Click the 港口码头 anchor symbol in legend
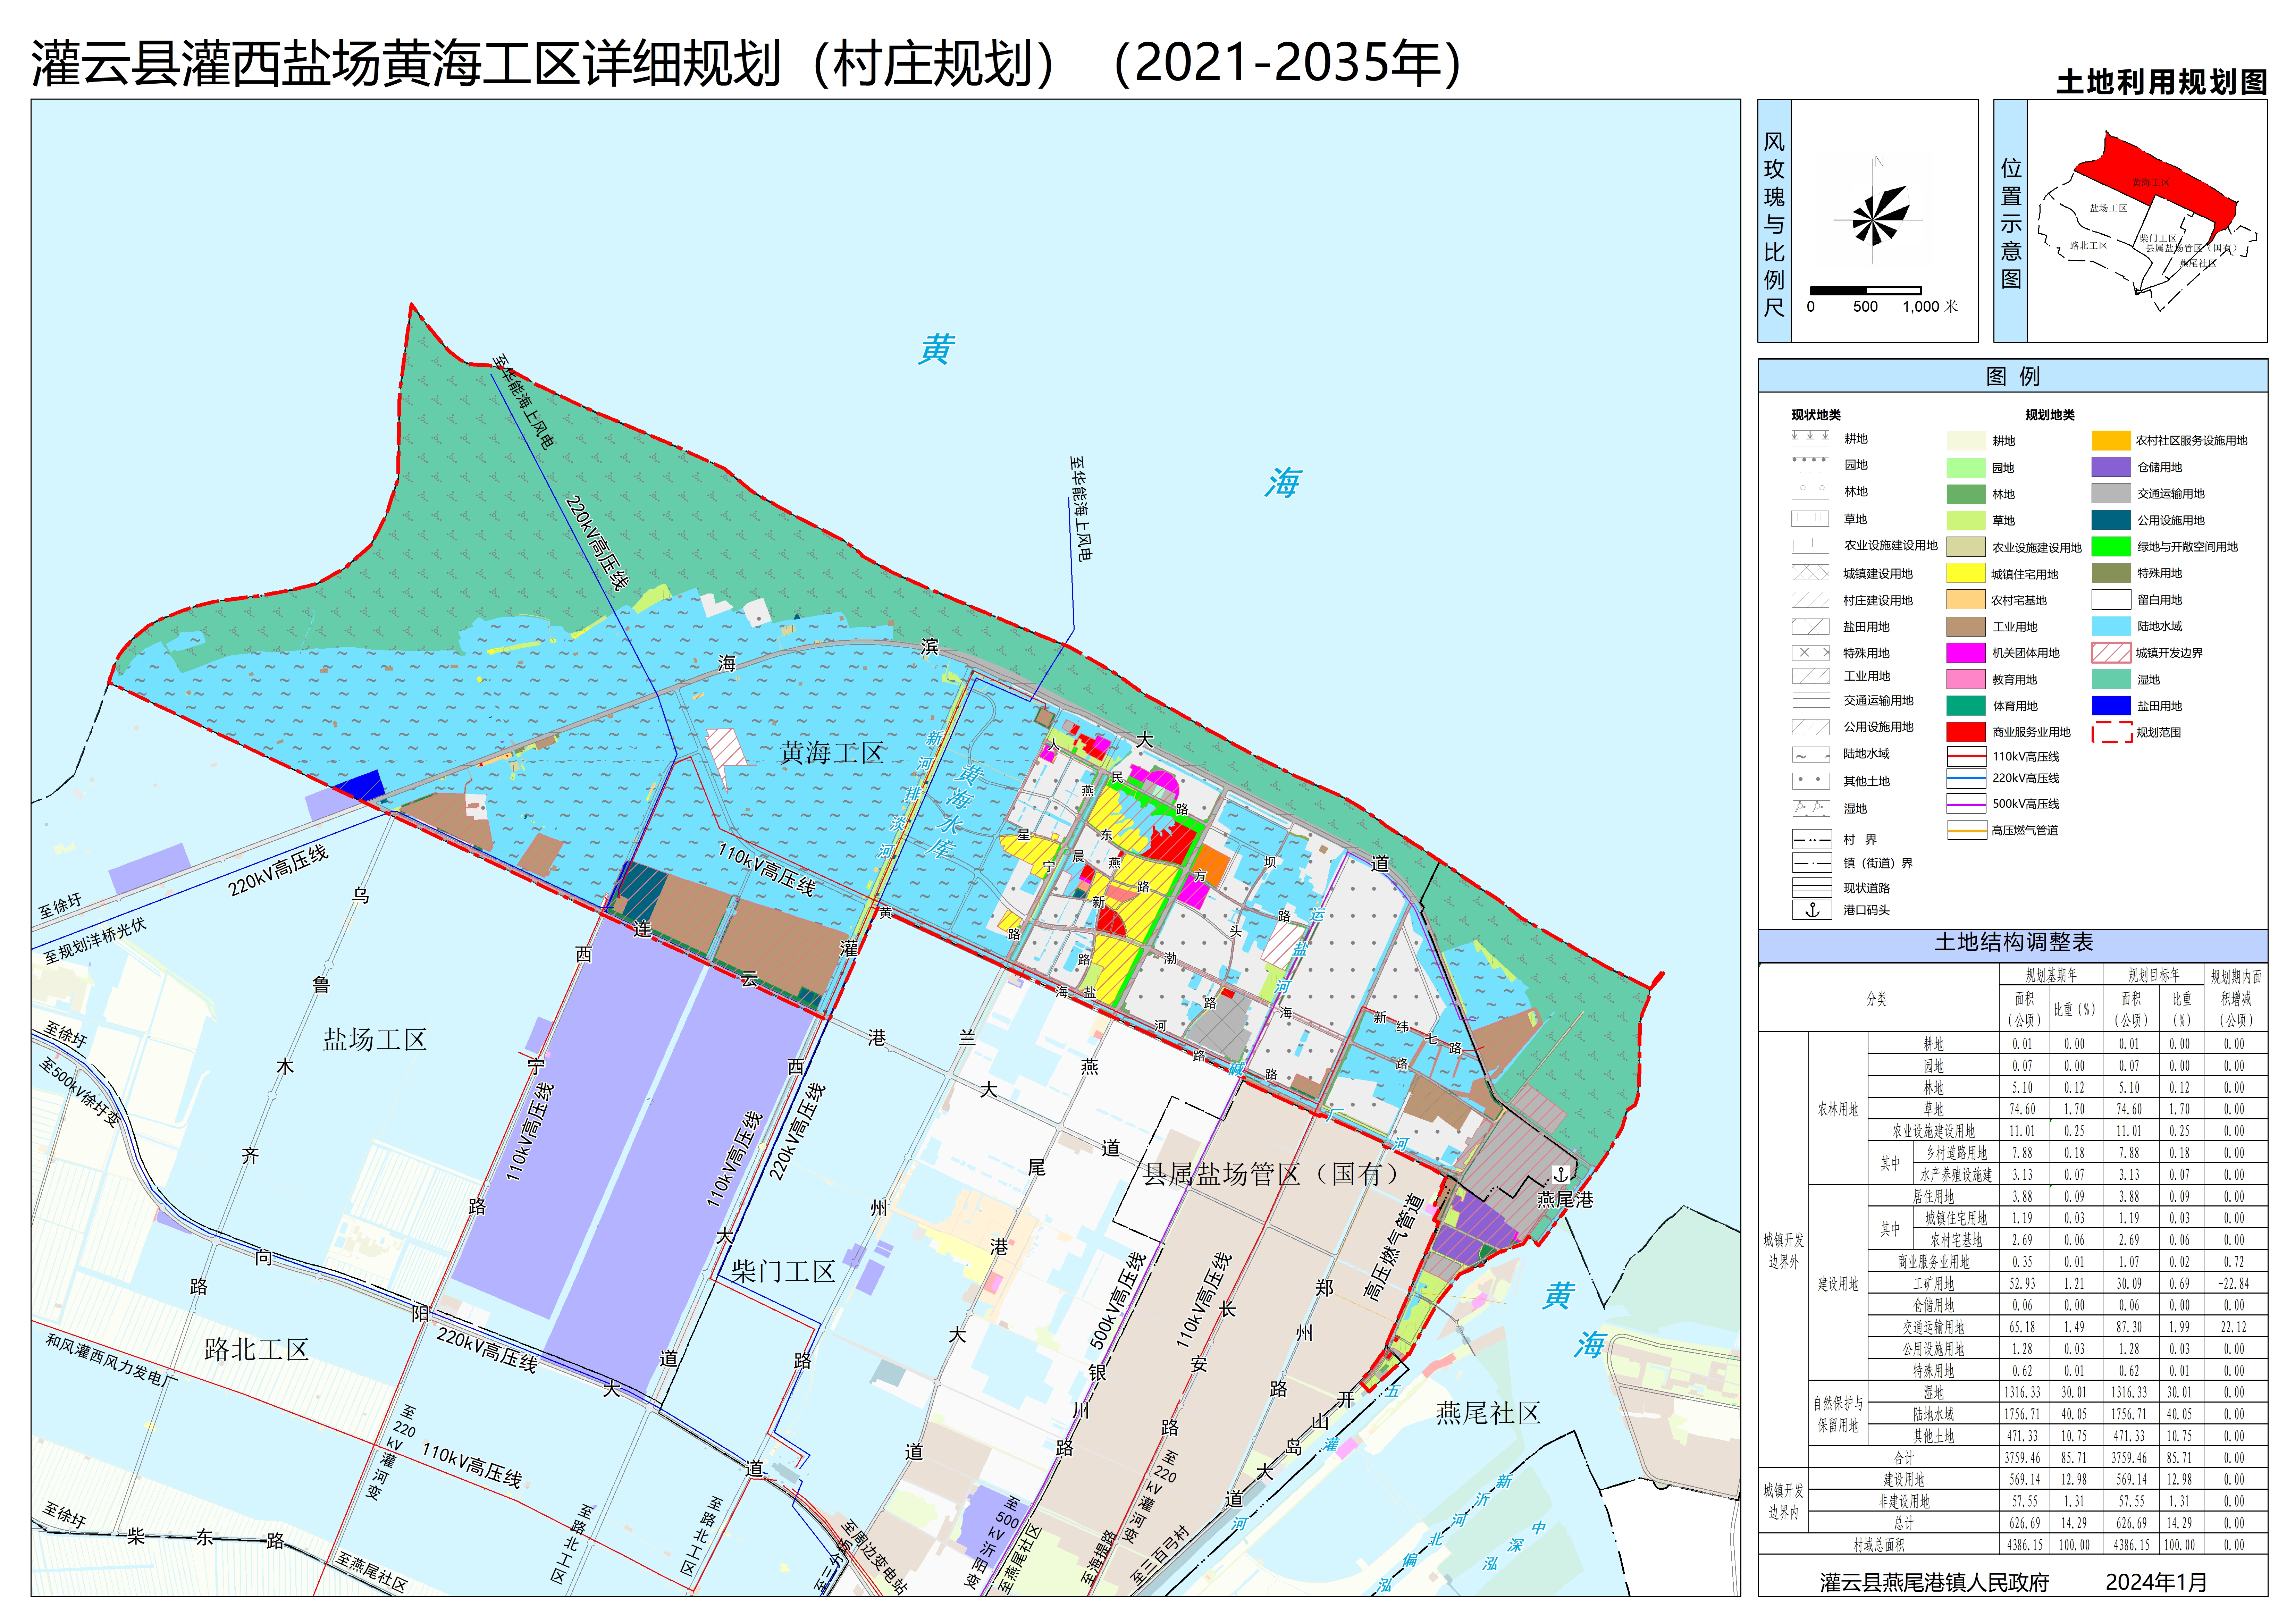Image resolution: width=2295 pixels, height=1624 pixels. 1811,910
